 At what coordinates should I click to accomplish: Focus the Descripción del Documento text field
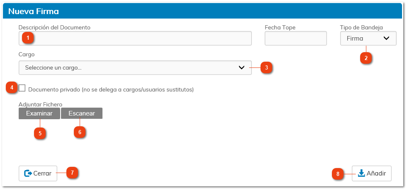point(141,38)
